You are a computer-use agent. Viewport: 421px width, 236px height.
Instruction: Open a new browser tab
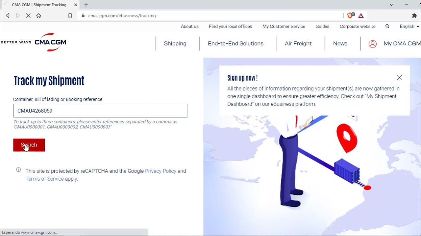pyautogui.click(x=86, y=5)
